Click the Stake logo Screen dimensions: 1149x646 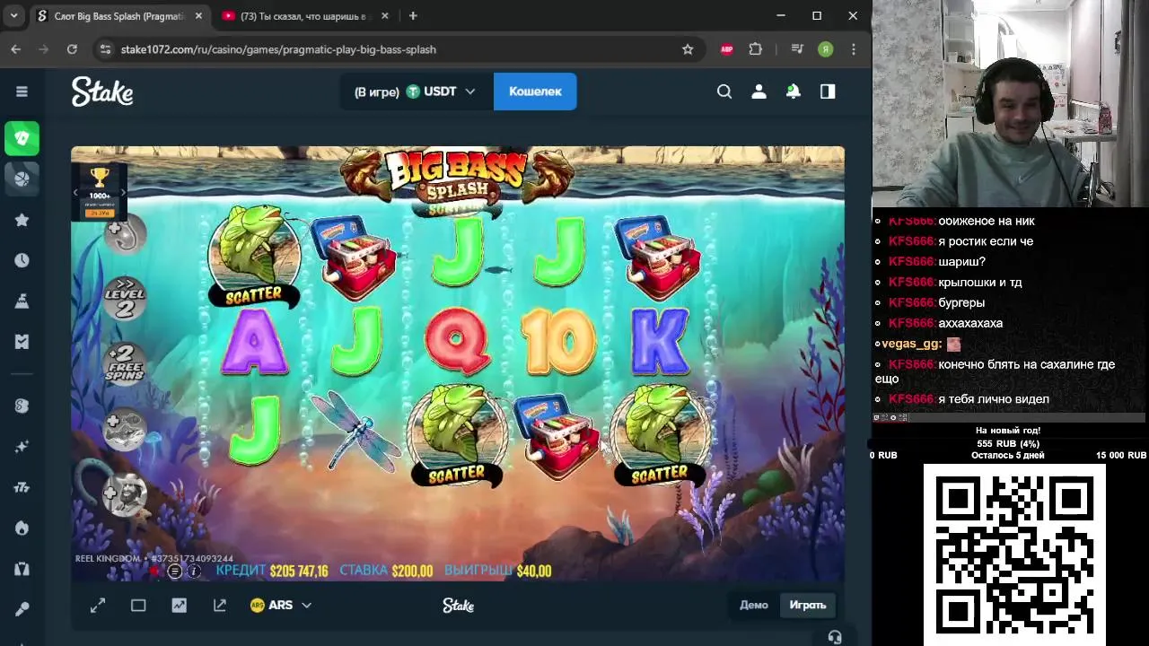point(102,92)
